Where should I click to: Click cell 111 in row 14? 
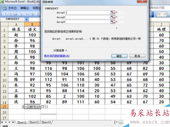[81, 102]
